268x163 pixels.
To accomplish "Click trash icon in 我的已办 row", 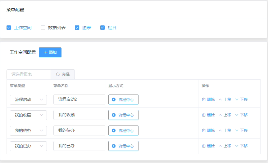I will pyautogui.click(x=204, y=146).
